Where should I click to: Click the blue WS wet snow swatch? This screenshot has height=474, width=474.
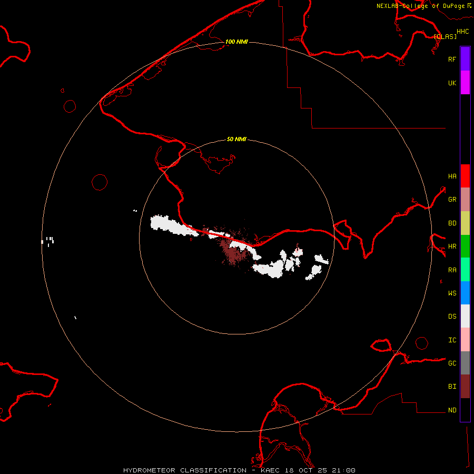(x=465, y=293)
